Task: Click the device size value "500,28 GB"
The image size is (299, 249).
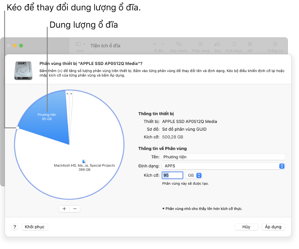Action: tap(173, 137)
